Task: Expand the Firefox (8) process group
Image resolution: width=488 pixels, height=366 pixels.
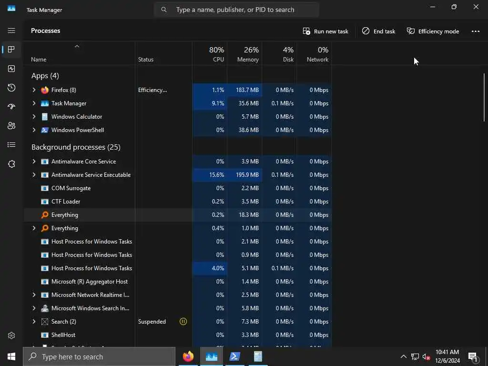Action: 34,90
